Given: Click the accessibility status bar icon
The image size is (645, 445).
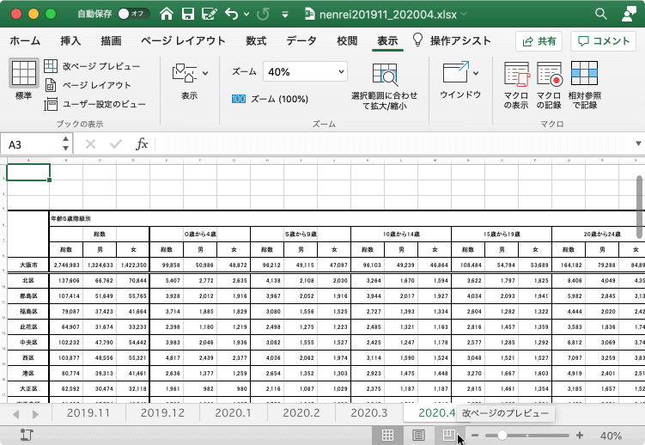Looking at the screenshot, I should point(27,436).
